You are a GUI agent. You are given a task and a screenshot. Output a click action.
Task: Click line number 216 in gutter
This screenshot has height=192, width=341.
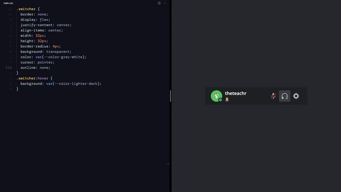(x=9, y=68)
